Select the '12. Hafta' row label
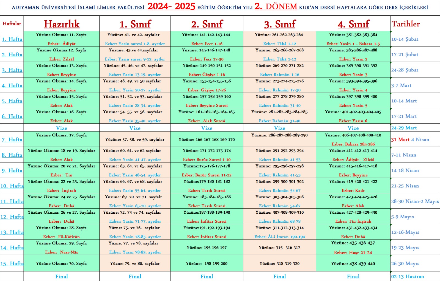Image resolution: width=440 pixels, height=281 pixels. pyautogui.click(x=12, y=217)
